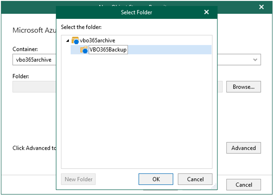This screenshot has width=273, height=195.
Task: Close the Select Folder dialog
Action: [x=206, y=12]
